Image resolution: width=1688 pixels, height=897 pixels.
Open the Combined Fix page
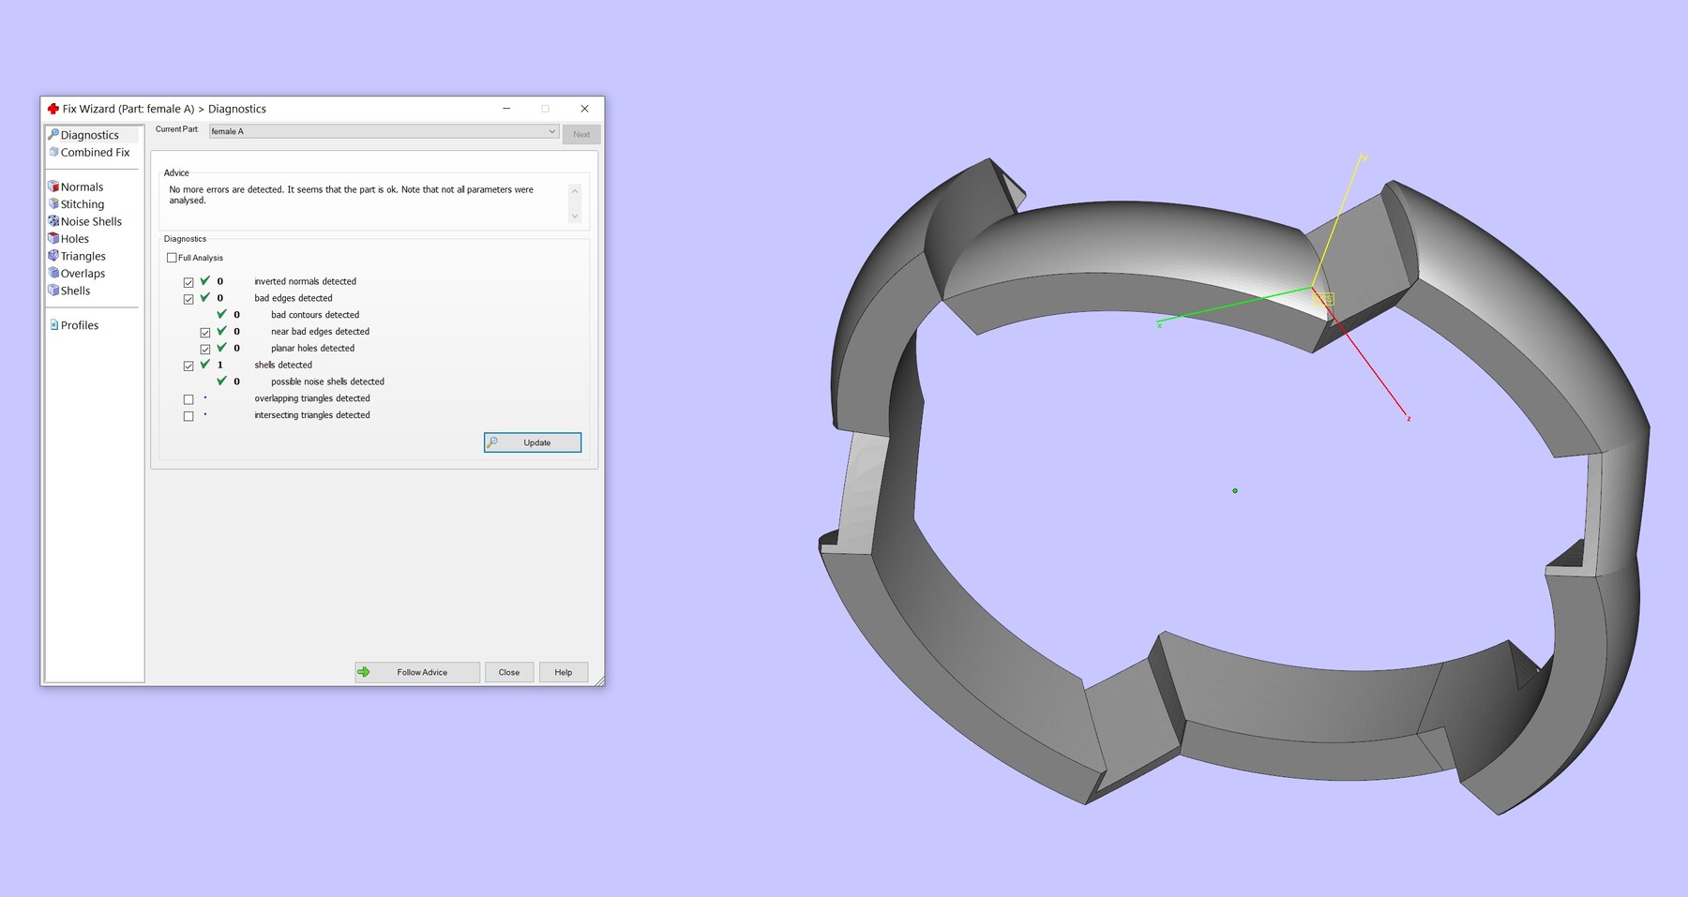[x=95, y=153]
